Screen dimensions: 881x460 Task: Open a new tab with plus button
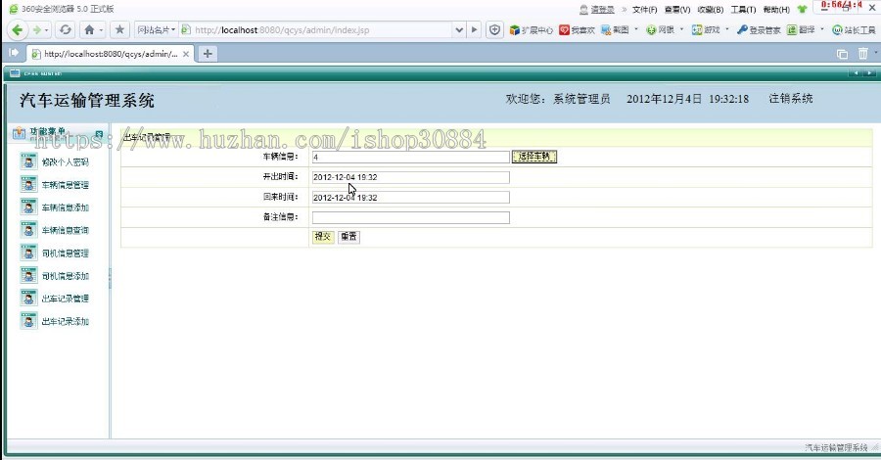208,54
